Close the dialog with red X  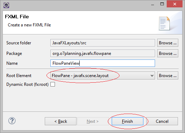click(x=175, y=4)
